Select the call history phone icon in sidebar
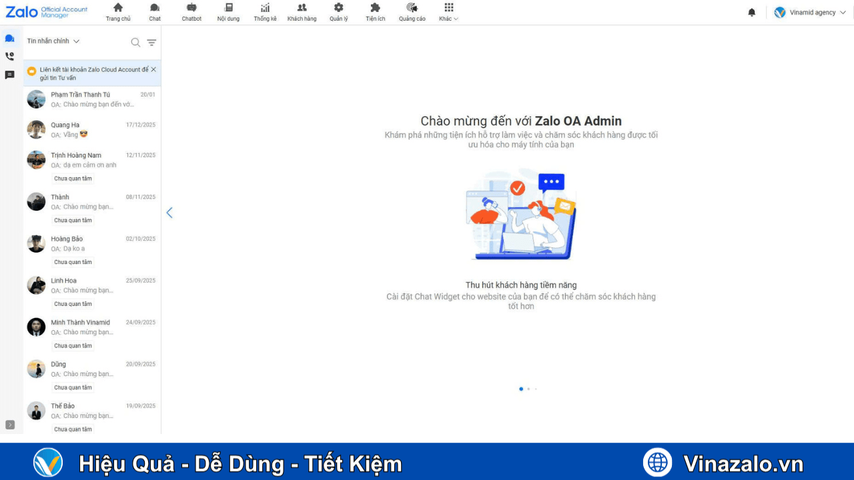Screen dimensions: 854x480 pyautogui.click(x=9, y=56)
